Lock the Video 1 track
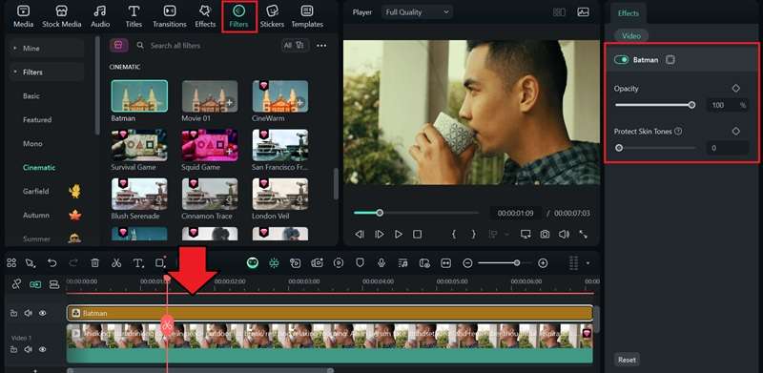The image size is (763, 373). pos(13,349)
